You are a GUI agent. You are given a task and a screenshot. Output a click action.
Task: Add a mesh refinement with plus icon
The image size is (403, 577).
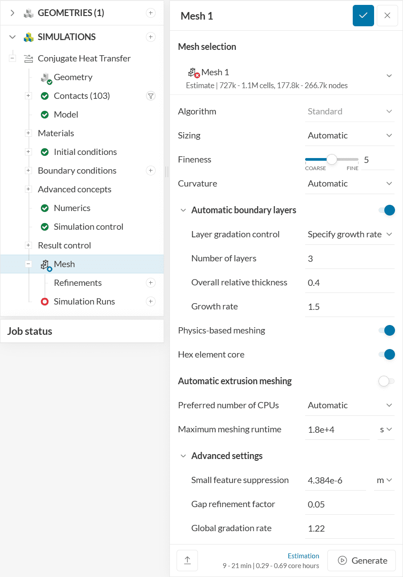click(x=151, y=283)
